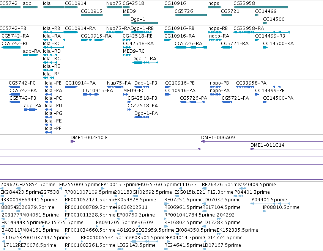Image resolution: width=323 pixels, height=251 pixels.
Task: Click the CG5726 gene feature
Action: coord(191,15)
